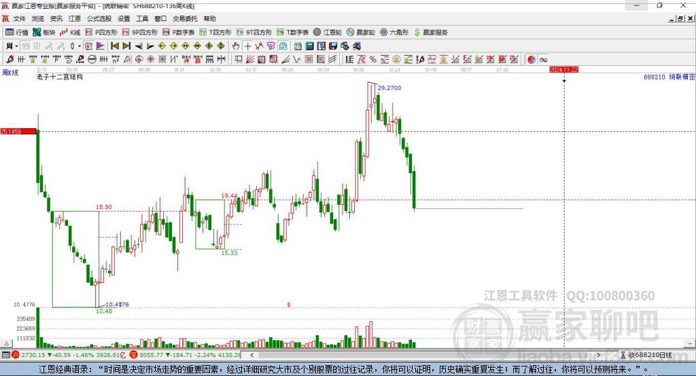Click the floppy disk save icon

(x=333, y=45)
